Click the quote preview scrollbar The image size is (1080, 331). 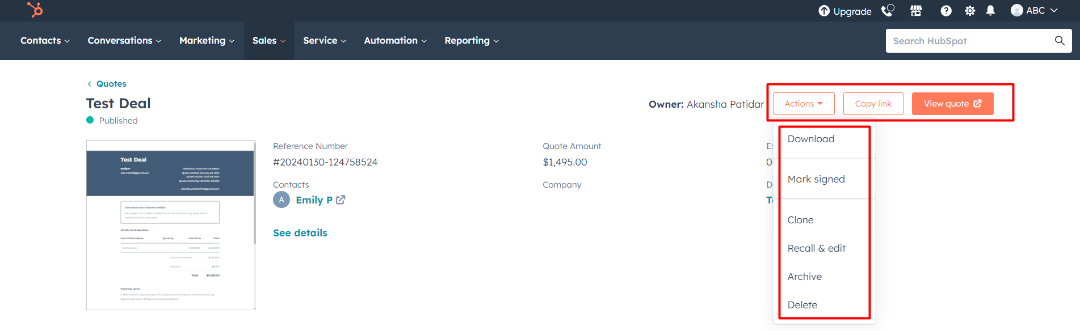(255, 193)
